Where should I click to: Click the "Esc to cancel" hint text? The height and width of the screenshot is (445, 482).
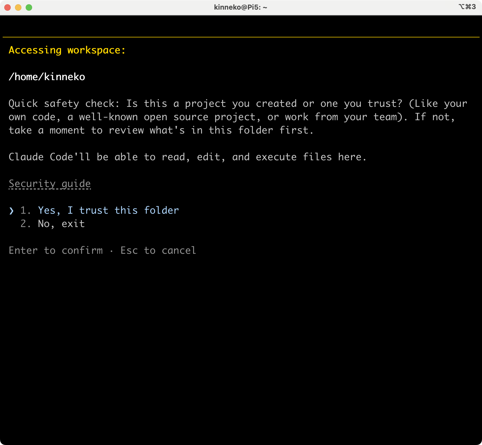[x=158, y=251]
